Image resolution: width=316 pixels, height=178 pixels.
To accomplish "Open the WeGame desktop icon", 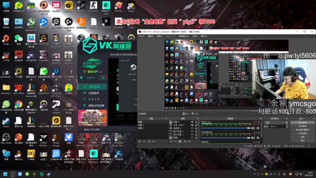I will [x=43, y=40].
